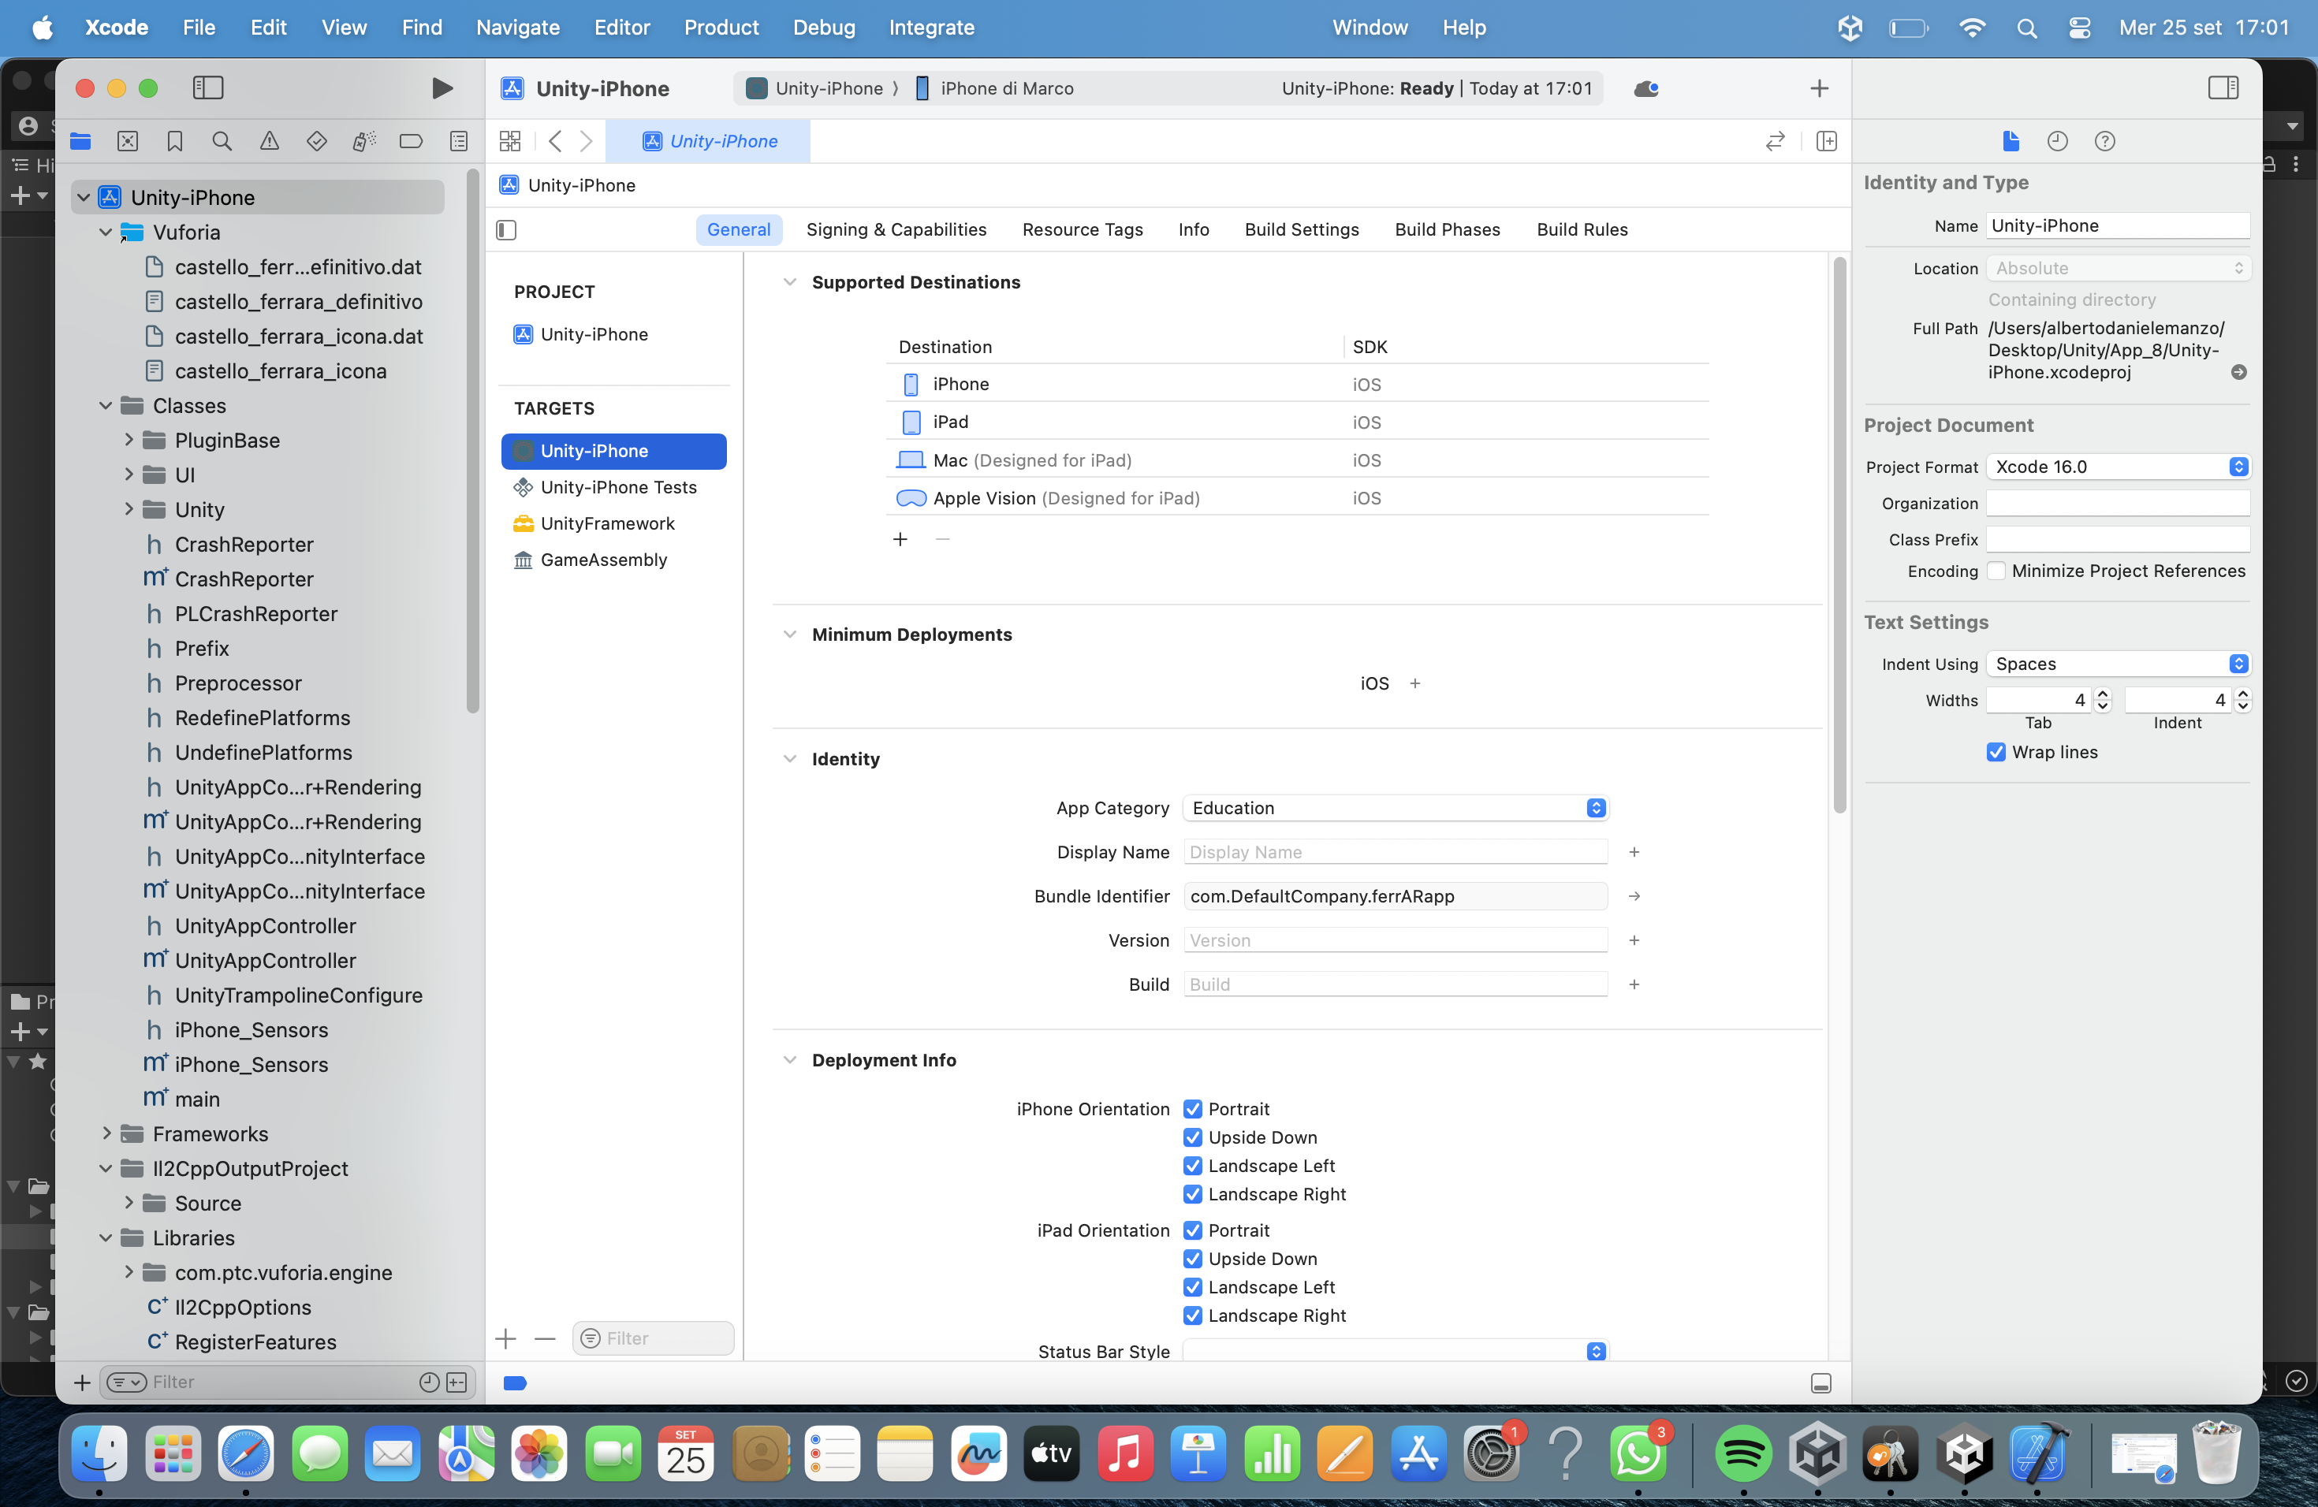Uncheck iPad Portrait orientation

pyautogui.click(x=1192, y=1230)
